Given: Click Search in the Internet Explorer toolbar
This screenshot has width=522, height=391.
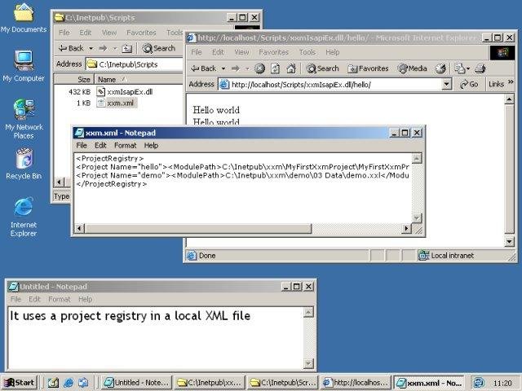Looking at the screenshot, I should coord(322,68).
